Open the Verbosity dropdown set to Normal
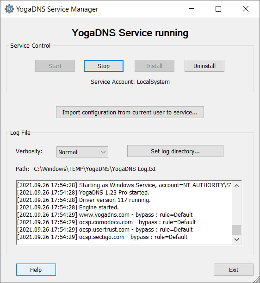 [x=82, y=152]
